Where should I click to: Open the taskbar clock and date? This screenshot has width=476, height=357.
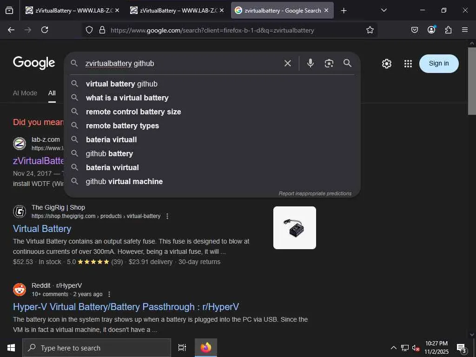pyautogui.click(x=436, y=348)
